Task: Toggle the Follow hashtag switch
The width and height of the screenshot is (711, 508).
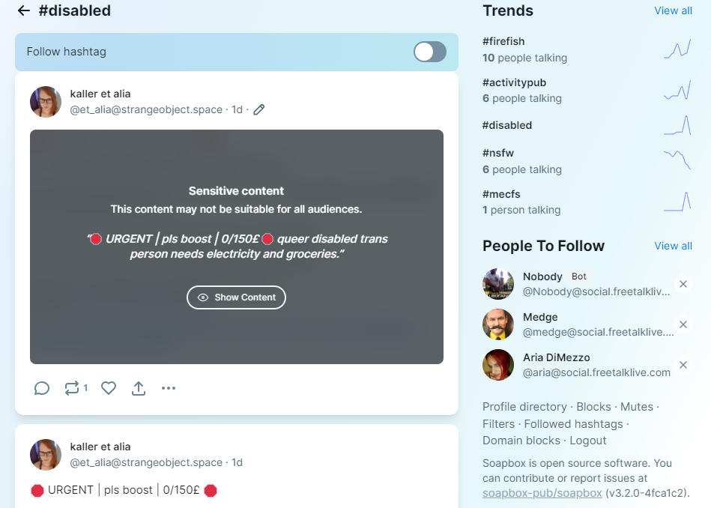Action: click(x=430, y=52)
